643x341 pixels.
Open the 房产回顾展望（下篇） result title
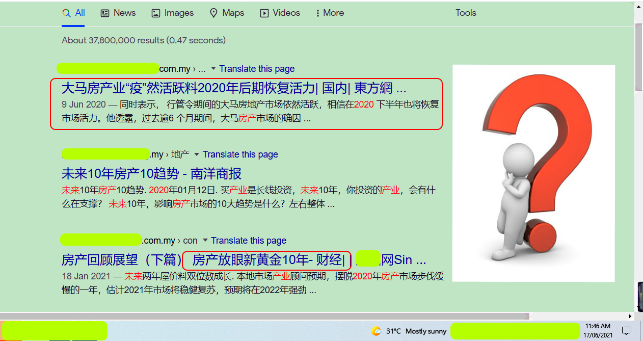click(x=121, y=260)
